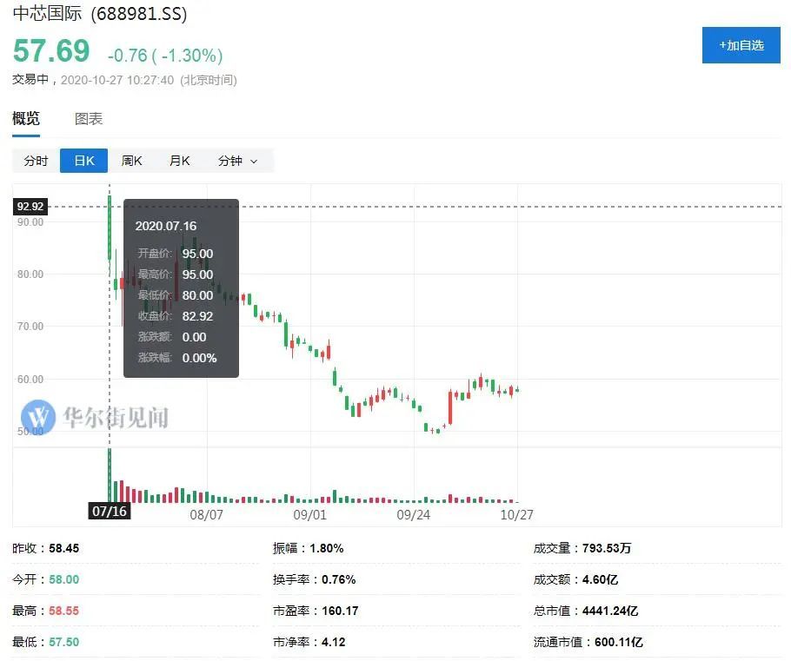Expand the 分钟 dropdown
This screenshot has height=661, width=791.
tap(237, 161)
